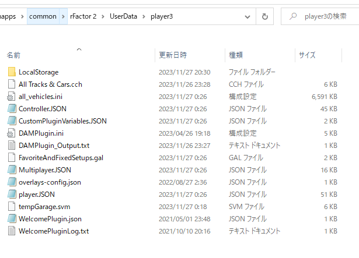Screen dimensions: 359x258
Task: Select the FavoriteAndFixedSetups.gal file icon
Action: [12, 158]
